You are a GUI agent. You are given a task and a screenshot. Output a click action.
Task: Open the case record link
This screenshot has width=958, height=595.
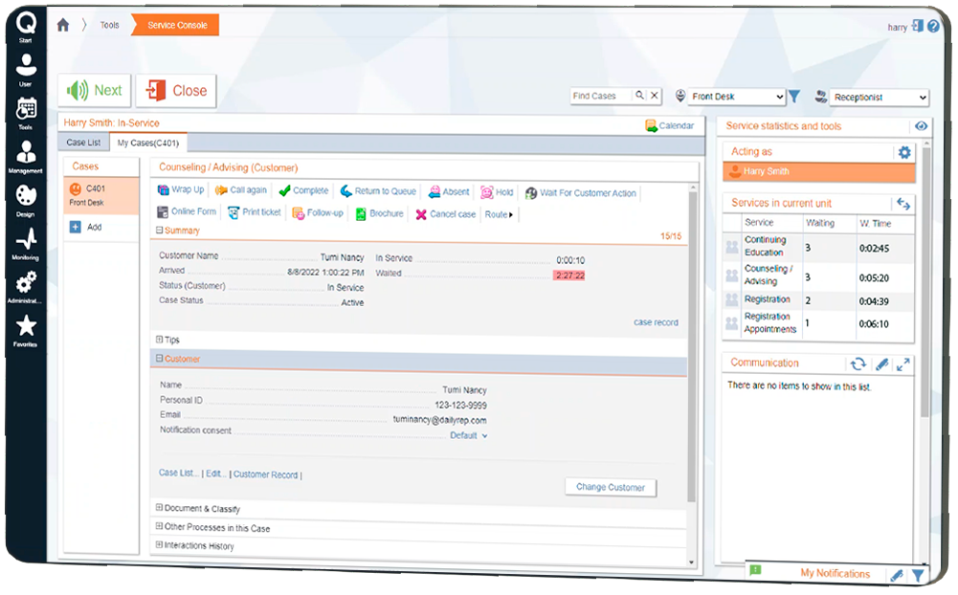click(x=656, y=322)
